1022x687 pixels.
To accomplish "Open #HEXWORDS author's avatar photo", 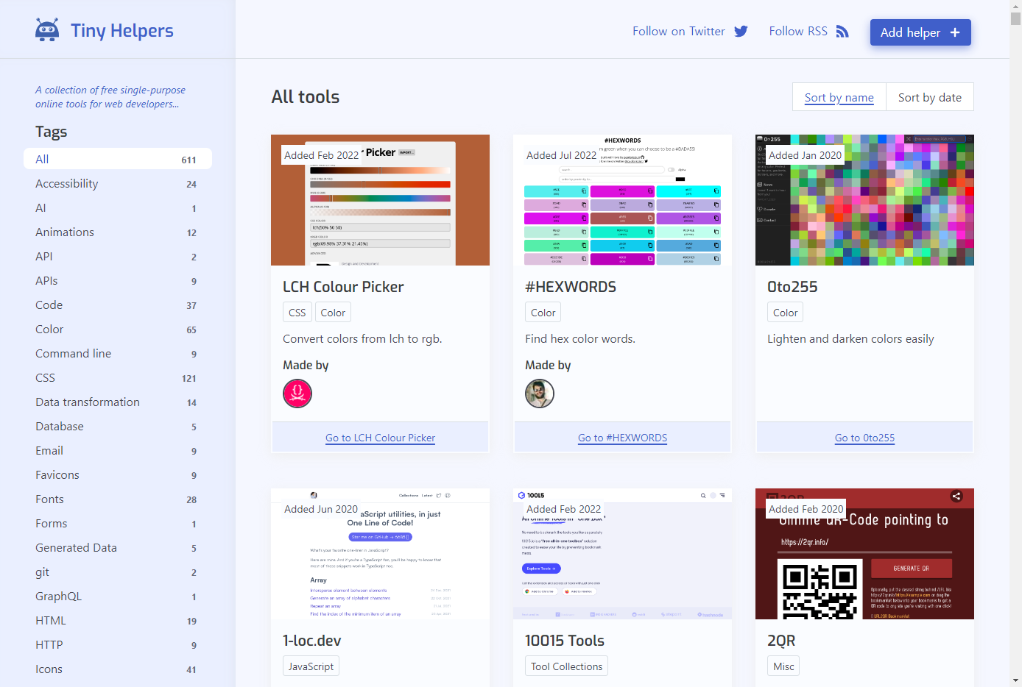I will click(540, 394).
